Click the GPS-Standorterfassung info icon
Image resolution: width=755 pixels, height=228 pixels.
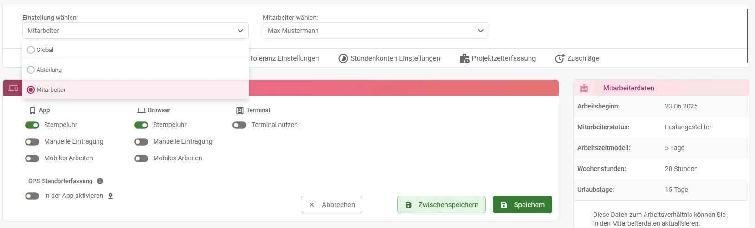coord(100,181)
